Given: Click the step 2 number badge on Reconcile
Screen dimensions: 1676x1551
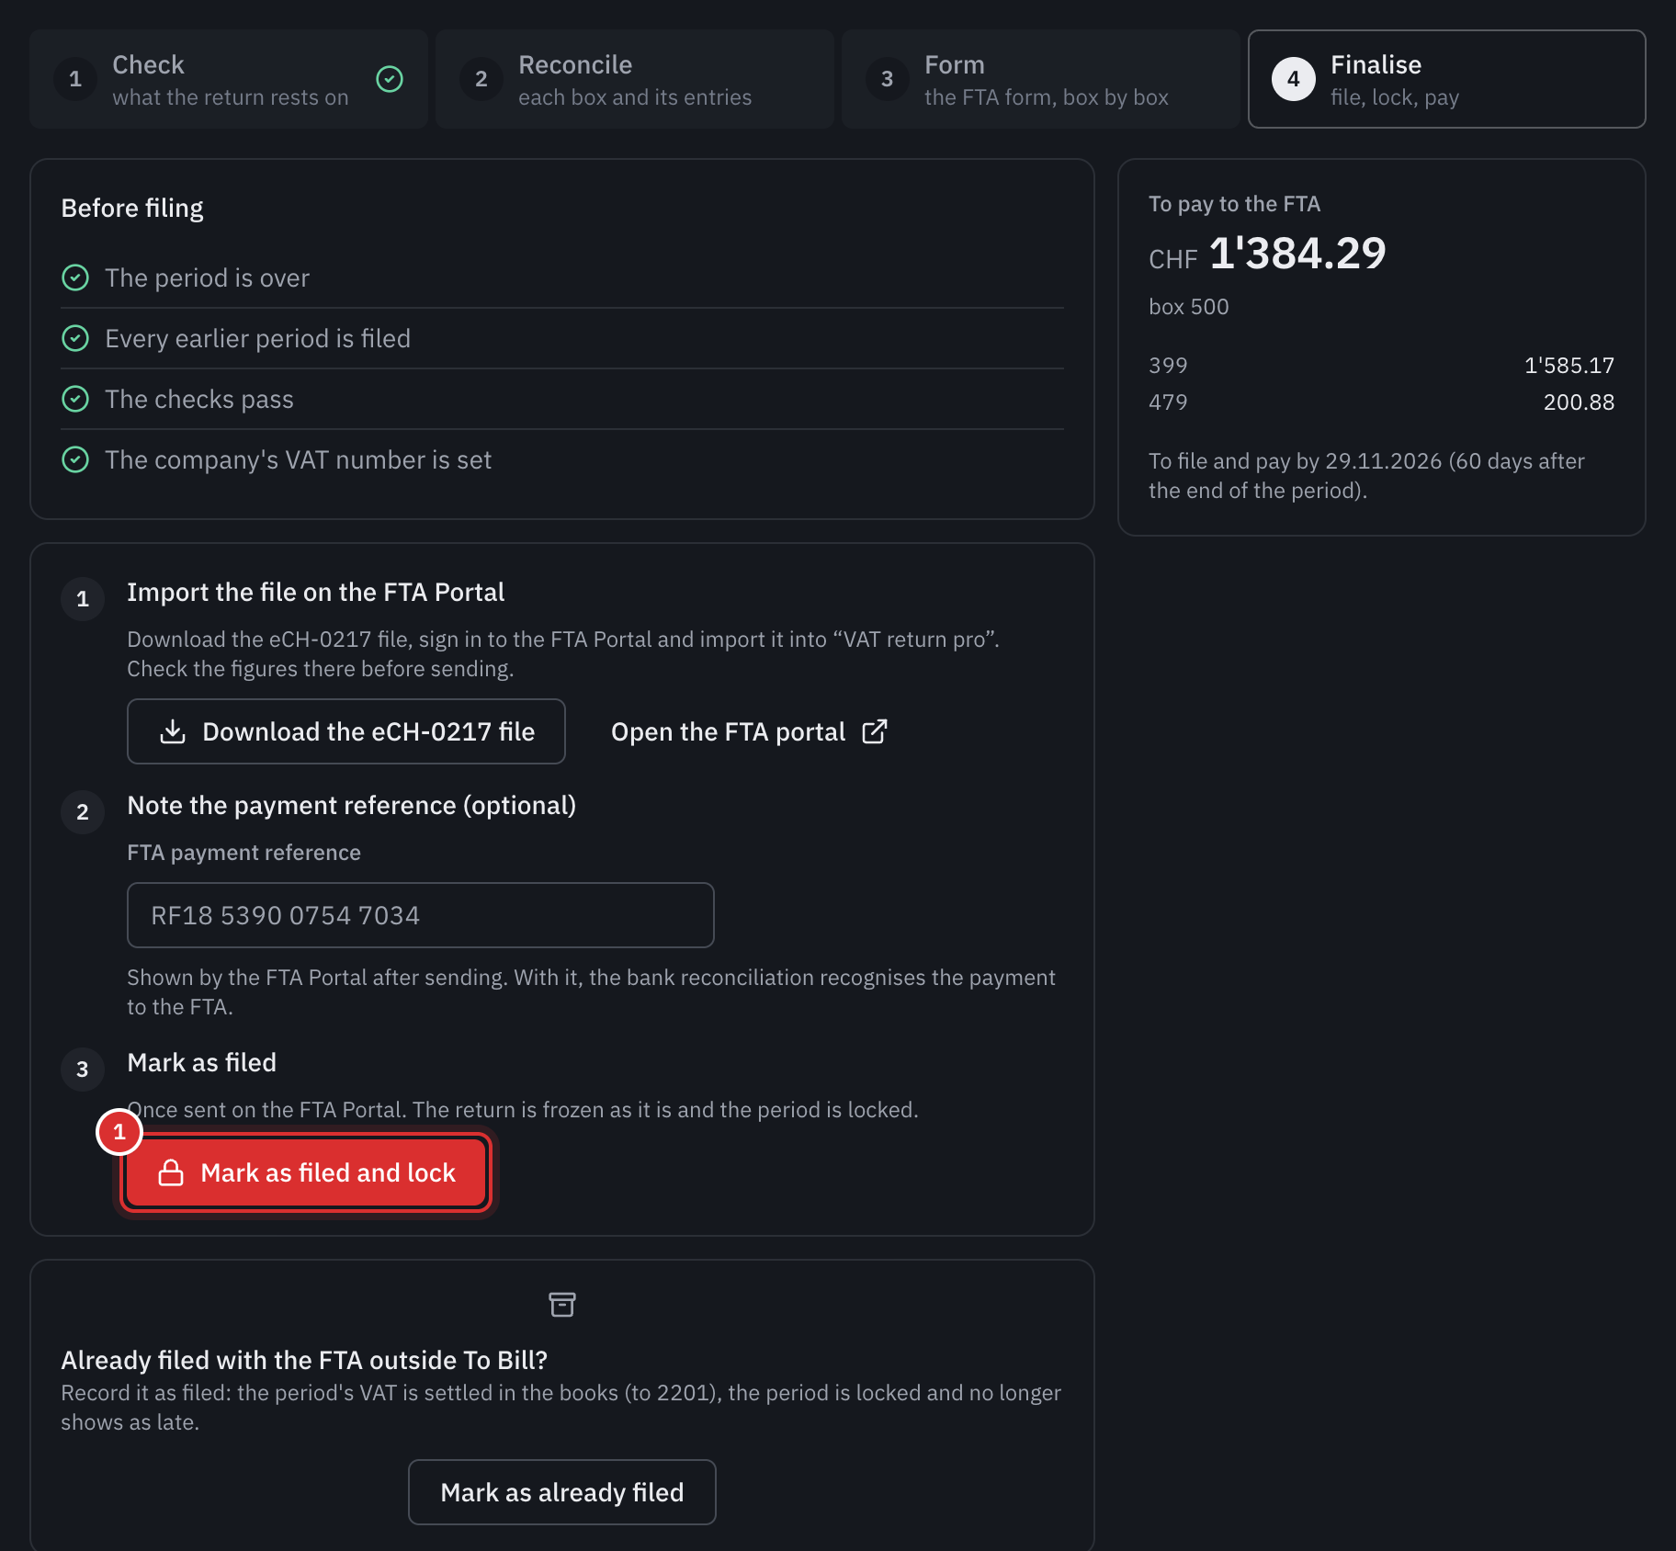Looking at the screenshot, I should pyautogui.click(x=481, y=79).
